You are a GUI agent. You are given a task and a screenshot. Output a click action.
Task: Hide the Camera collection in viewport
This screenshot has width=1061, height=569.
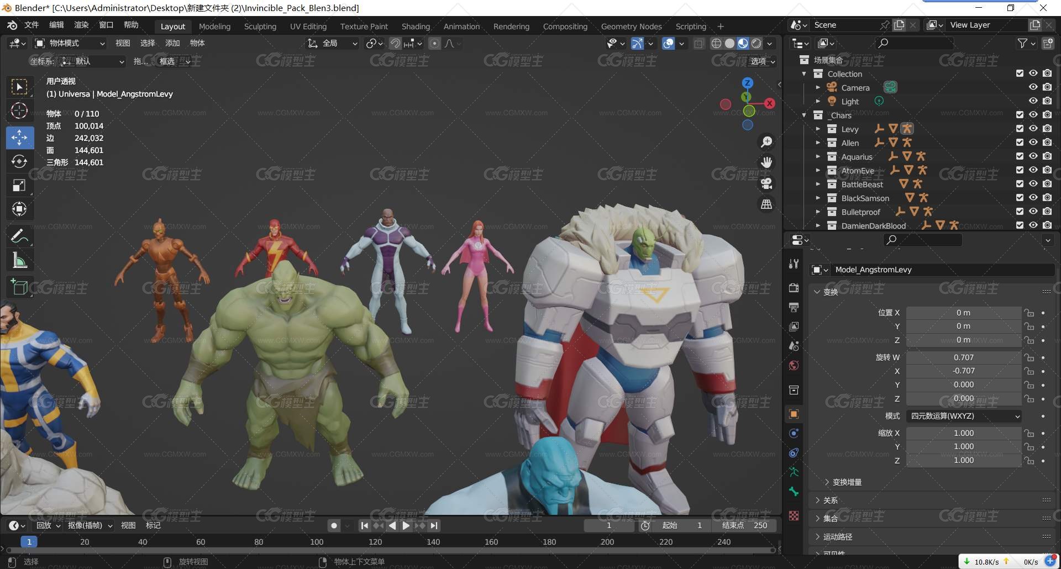point(1033,87)
